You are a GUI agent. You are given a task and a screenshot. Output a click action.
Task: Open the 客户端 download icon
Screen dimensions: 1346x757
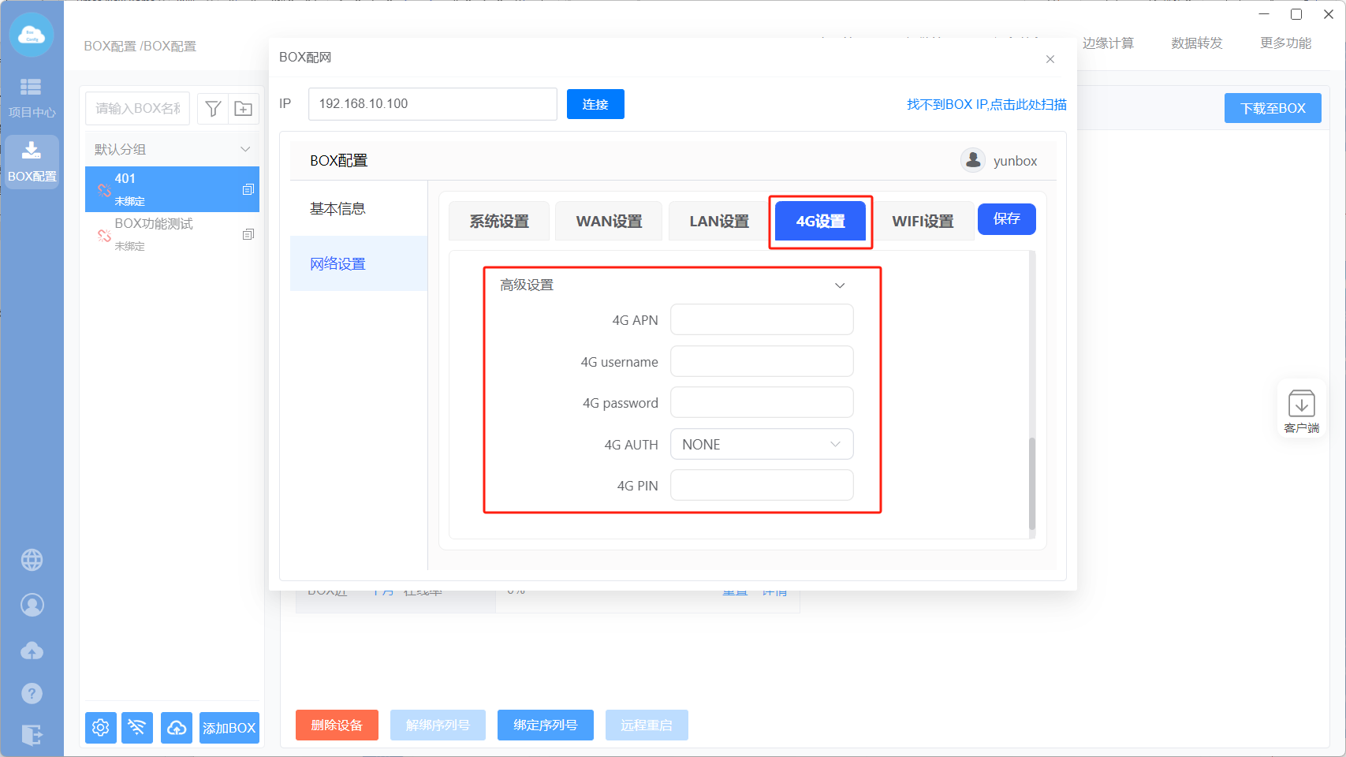pos(1301,411)
